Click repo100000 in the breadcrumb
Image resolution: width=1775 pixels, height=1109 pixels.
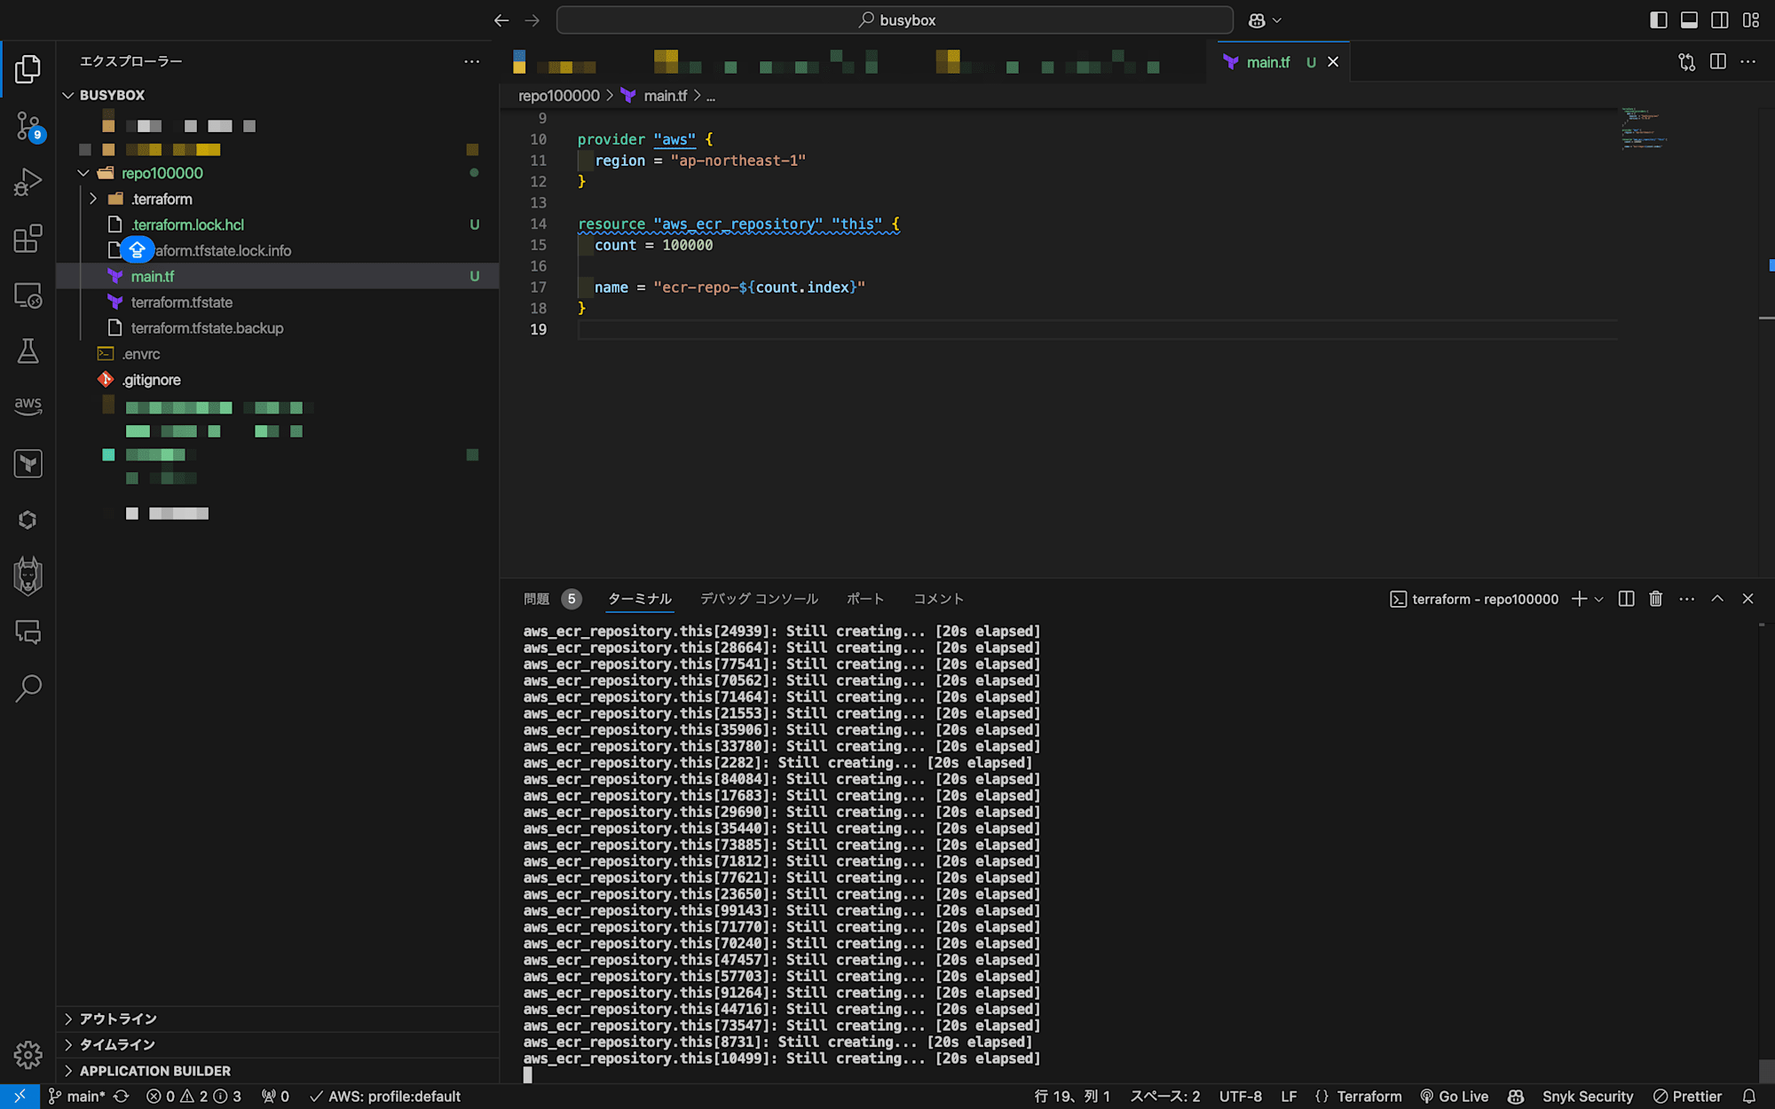point(558,96)
